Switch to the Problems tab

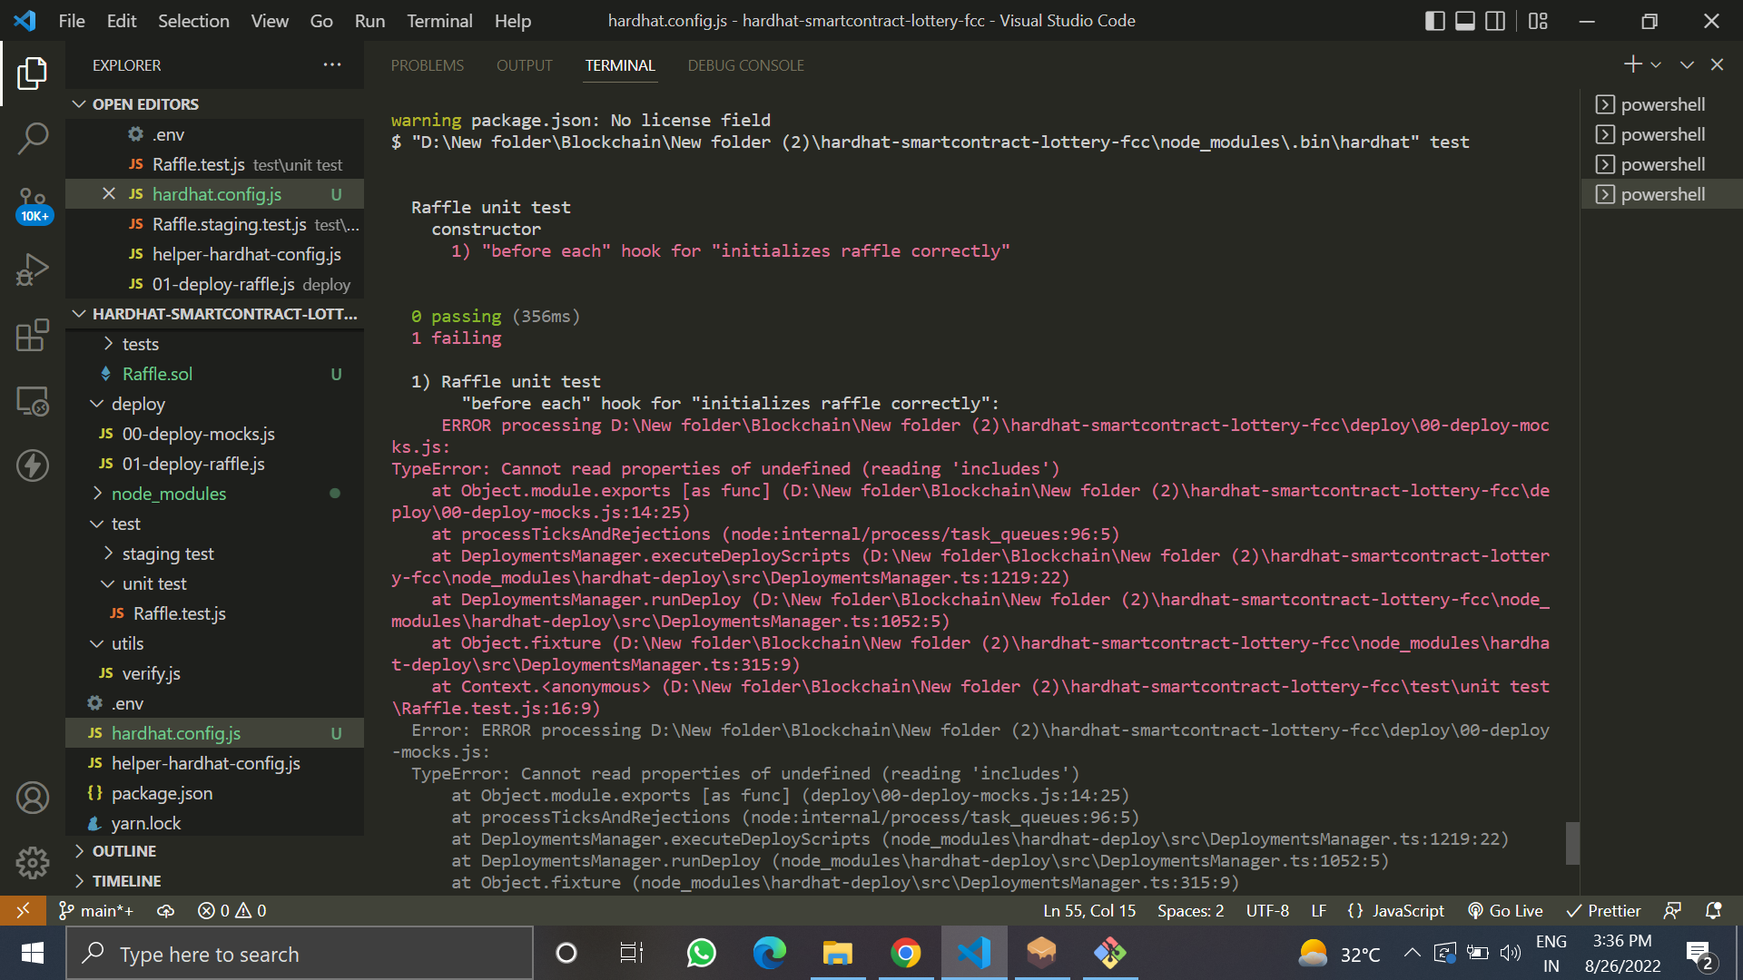pyautogui.click(x=427, y=65)
